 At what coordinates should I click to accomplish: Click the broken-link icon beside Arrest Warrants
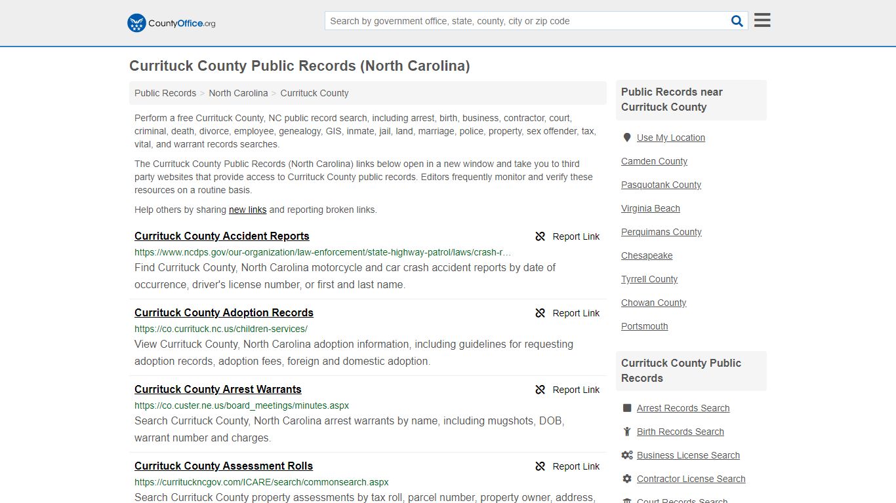(x=540, y=390)
